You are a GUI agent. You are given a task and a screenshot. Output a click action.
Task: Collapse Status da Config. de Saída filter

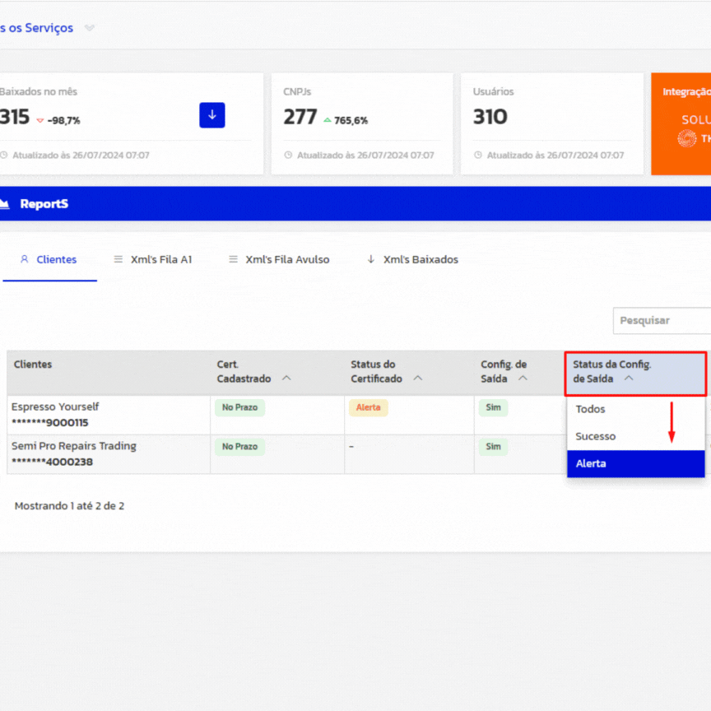coord(629,379)
